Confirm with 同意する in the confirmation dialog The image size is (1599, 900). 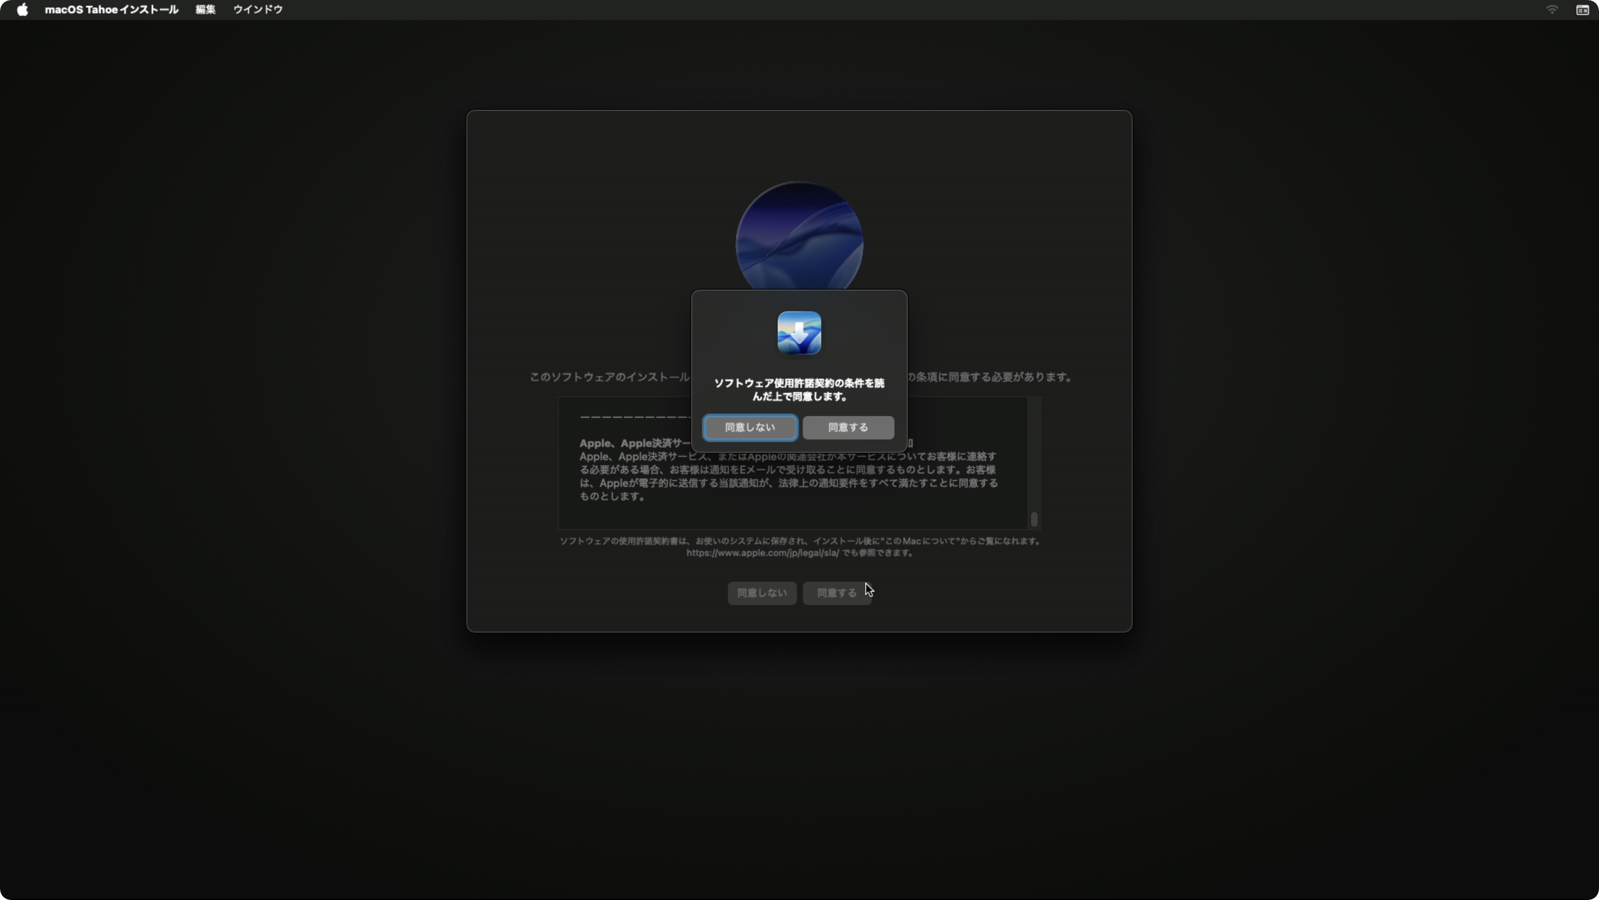(x=848, y=427)
